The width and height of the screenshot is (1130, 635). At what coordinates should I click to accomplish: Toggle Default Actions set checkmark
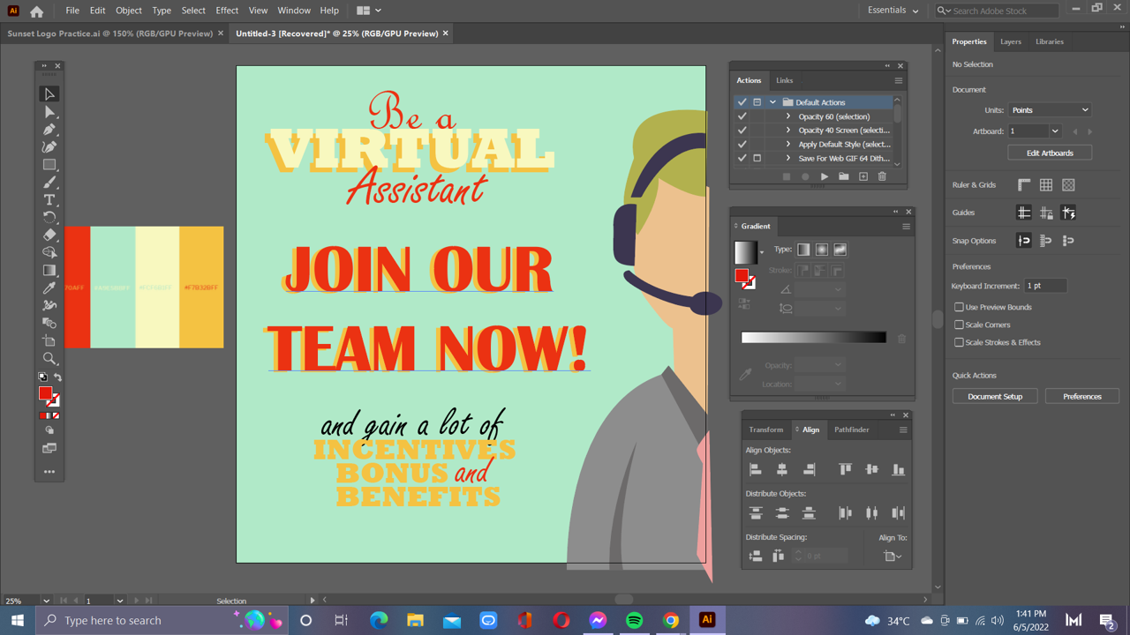pos(742,102)
